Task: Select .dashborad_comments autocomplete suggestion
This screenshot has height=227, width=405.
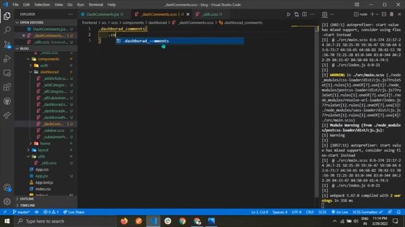Action: pyautogui.click(x=180, y=41)
